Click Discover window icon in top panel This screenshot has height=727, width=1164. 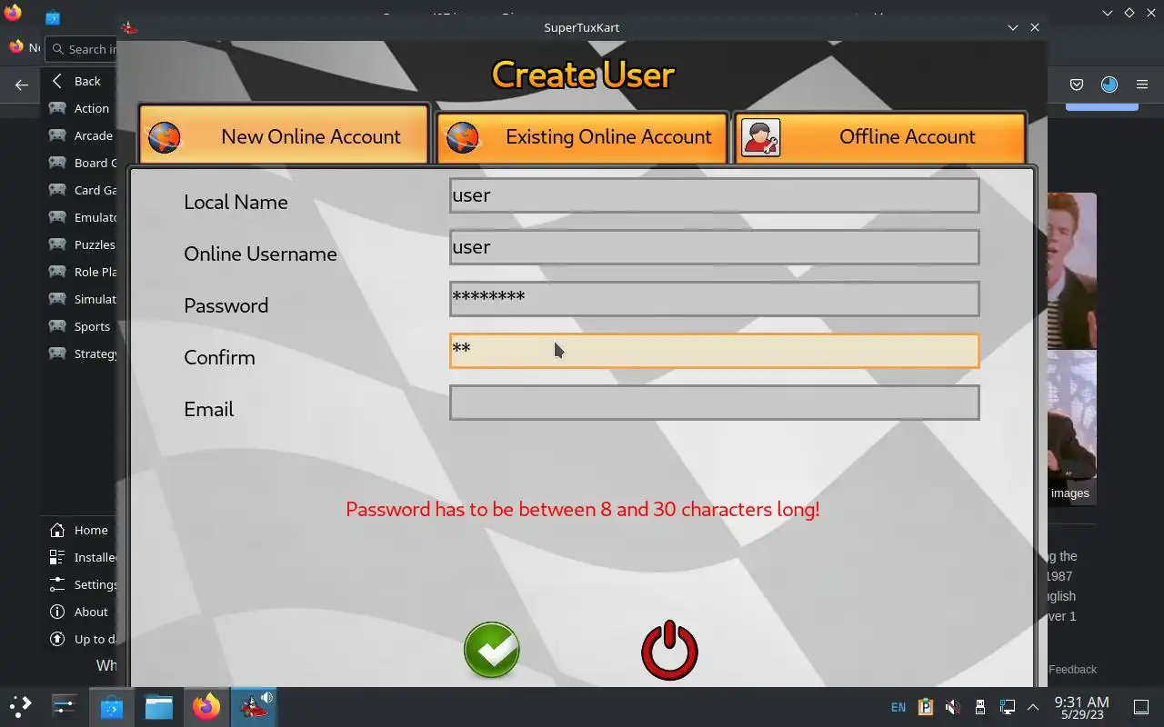point(53,17)
